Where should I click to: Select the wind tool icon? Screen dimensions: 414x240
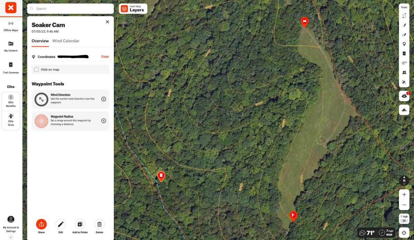coord(404,63)
